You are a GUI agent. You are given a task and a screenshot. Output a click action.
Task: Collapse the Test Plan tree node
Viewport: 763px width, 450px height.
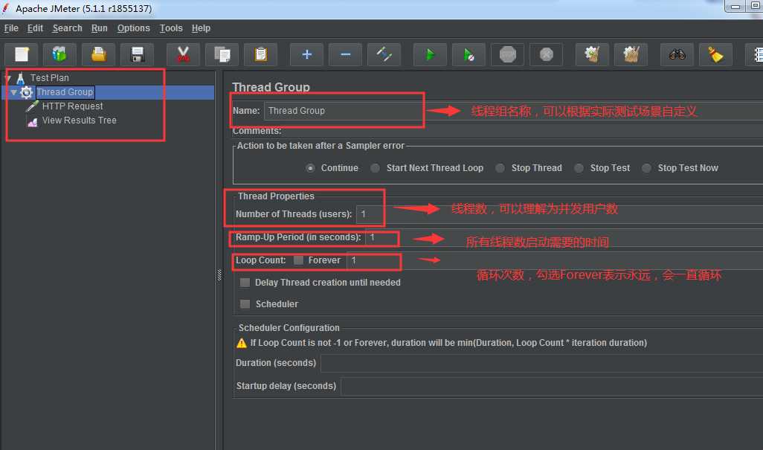(7, 78)
